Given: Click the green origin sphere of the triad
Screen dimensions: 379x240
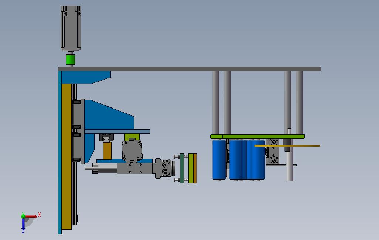Looking at the screenshot, I should [x=23, y=216].
